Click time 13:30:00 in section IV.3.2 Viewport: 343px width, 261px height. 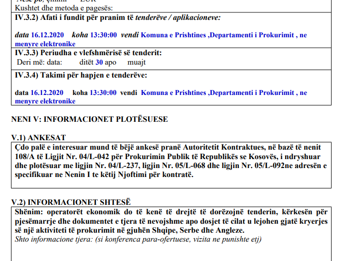coord(103,35)
